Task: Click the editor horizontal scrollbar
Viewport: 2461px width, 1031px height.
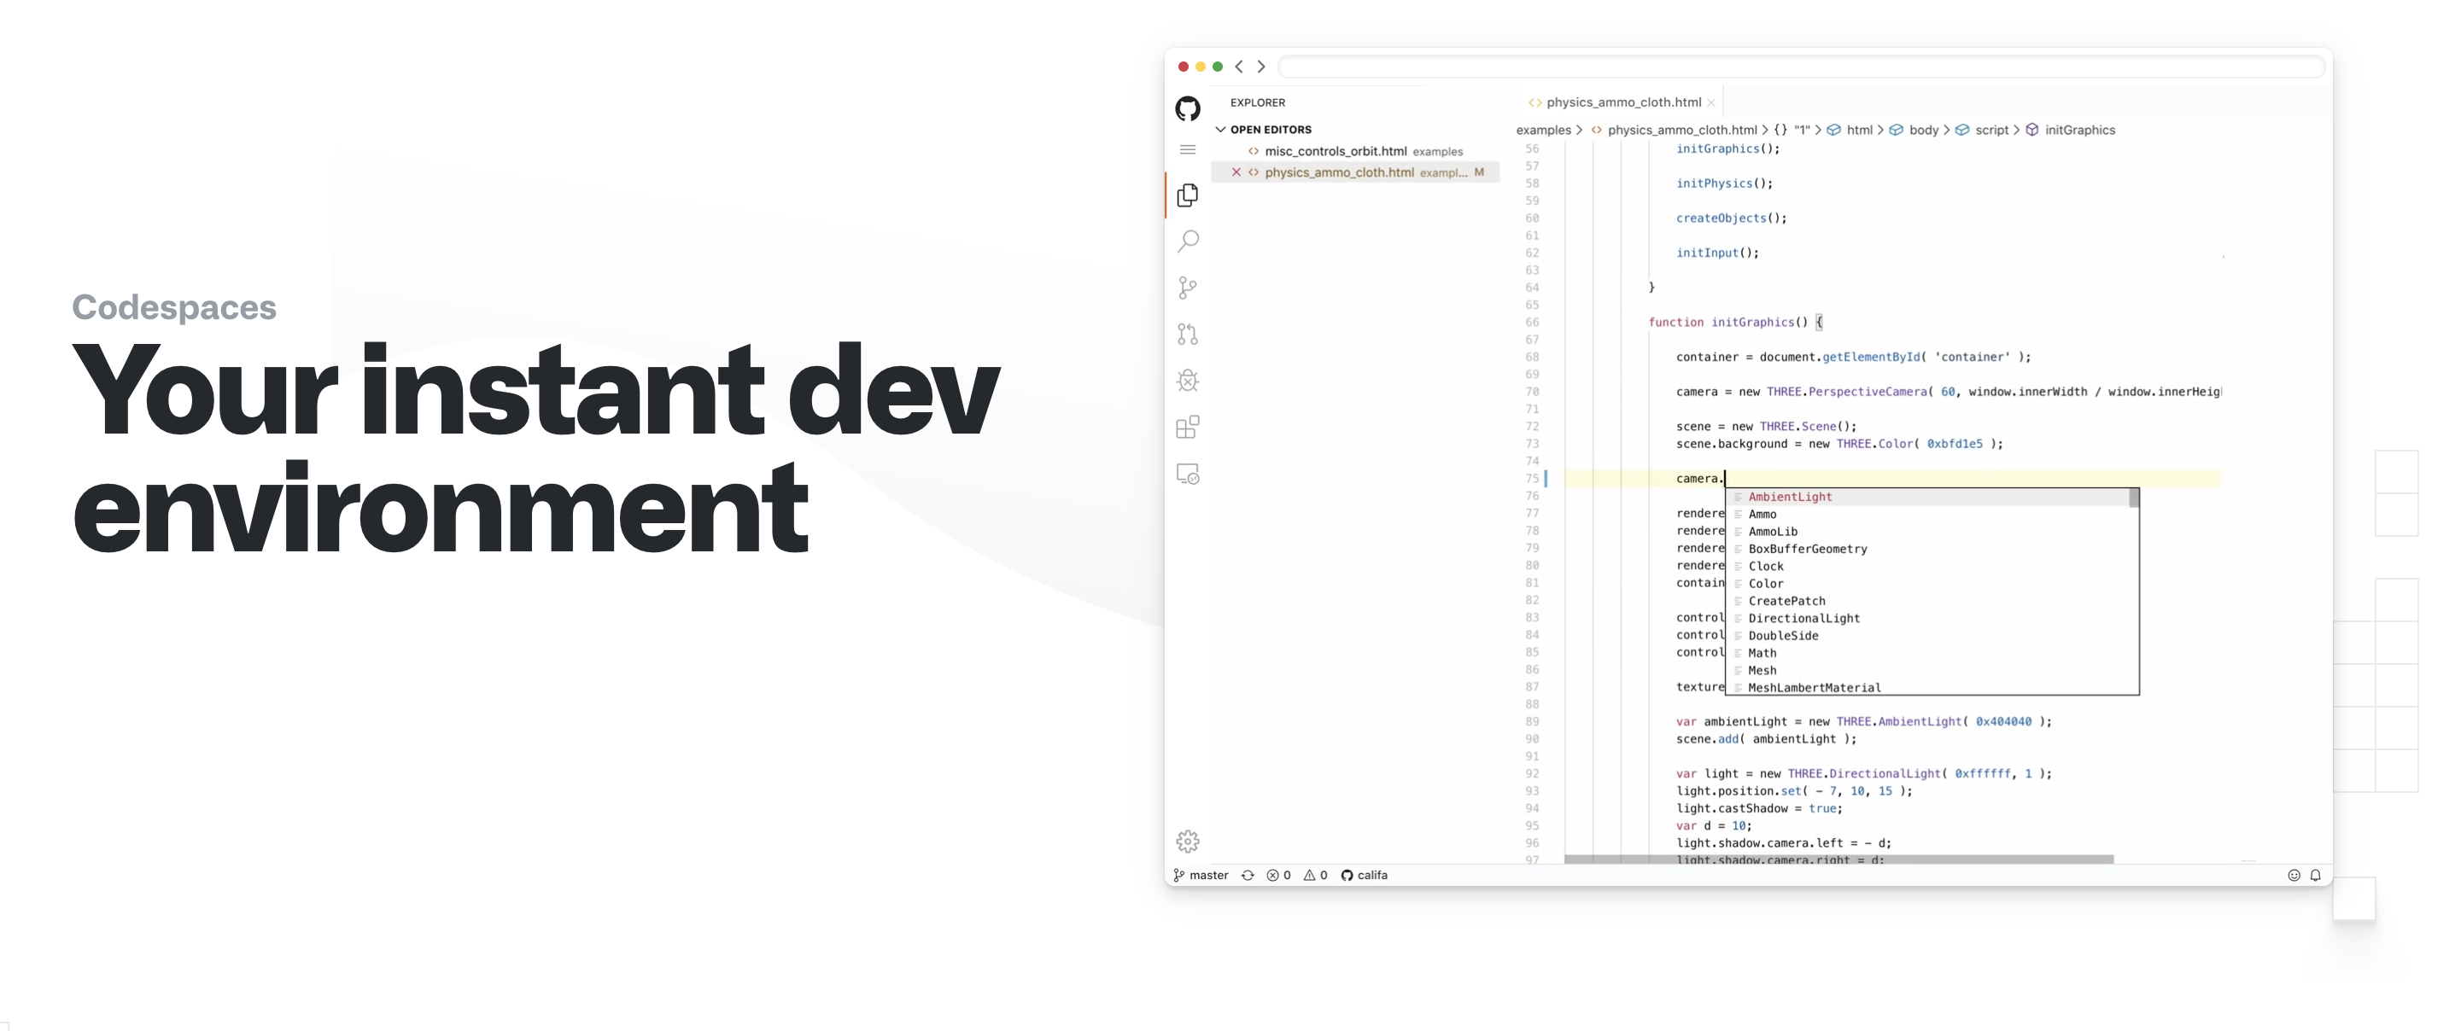Action: [x=1838, y=860]
